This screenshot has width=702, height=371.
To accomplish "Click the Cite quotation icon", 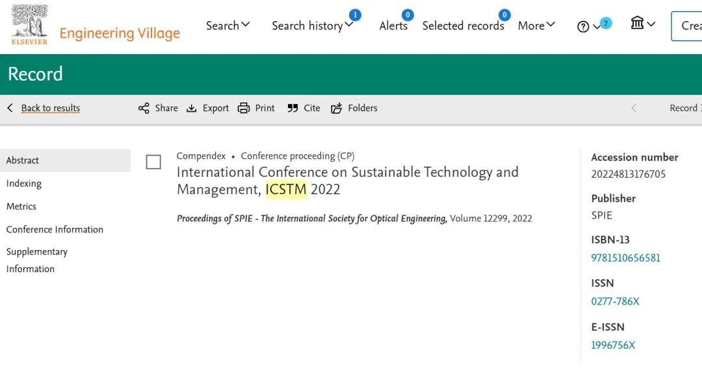I will pos(292,108).
